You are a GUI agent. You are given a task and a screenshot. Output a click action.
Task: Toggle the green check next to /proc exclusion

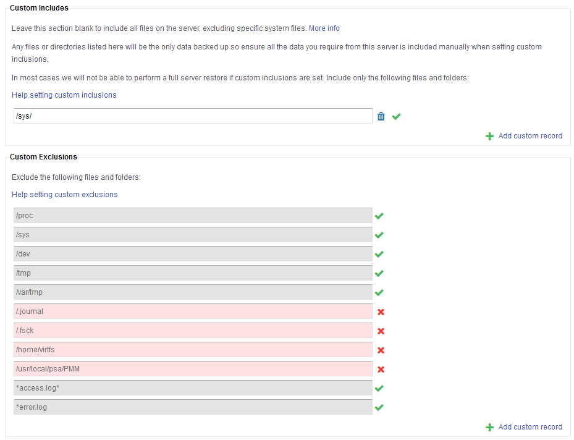379,216
